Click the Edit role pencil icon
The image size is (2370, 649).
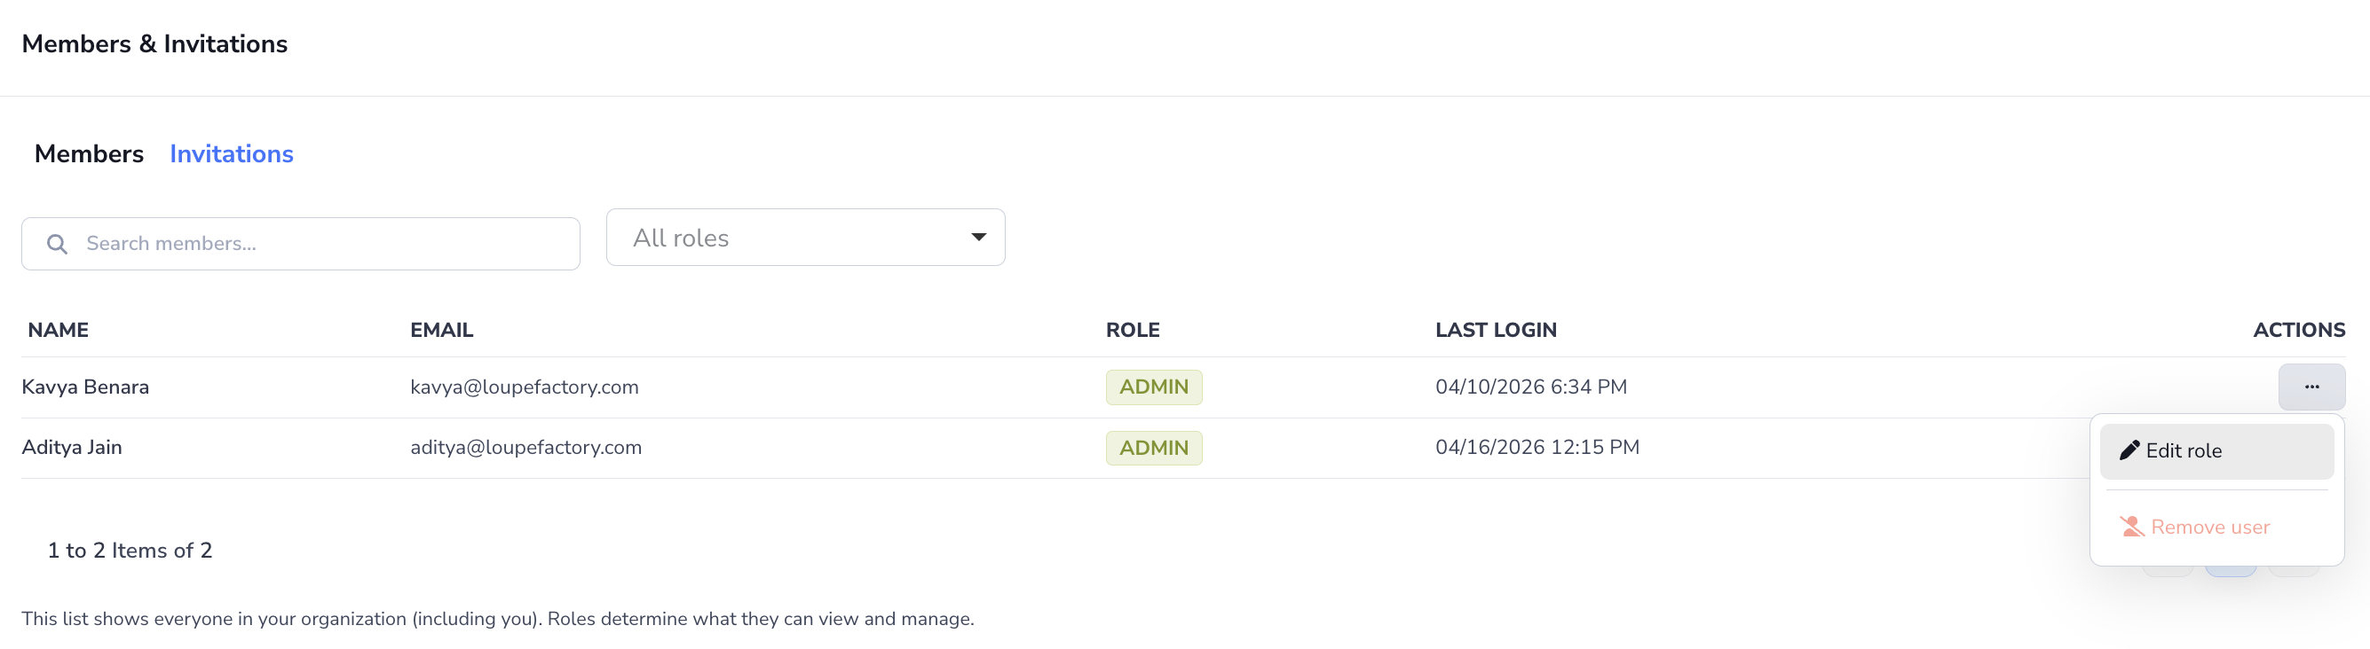(x=2129, y=450)
